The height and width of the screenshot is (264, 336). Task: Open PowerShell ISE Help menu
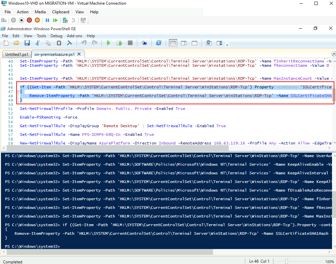pyautogui.click(x=91, y=36)
